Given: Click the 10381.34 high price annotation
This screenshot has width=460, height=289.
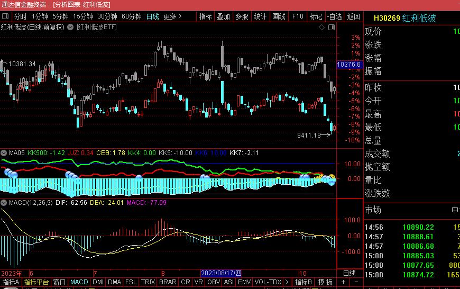Looking at the screenshot, I should pyautogui.click(x=22, y=64).
